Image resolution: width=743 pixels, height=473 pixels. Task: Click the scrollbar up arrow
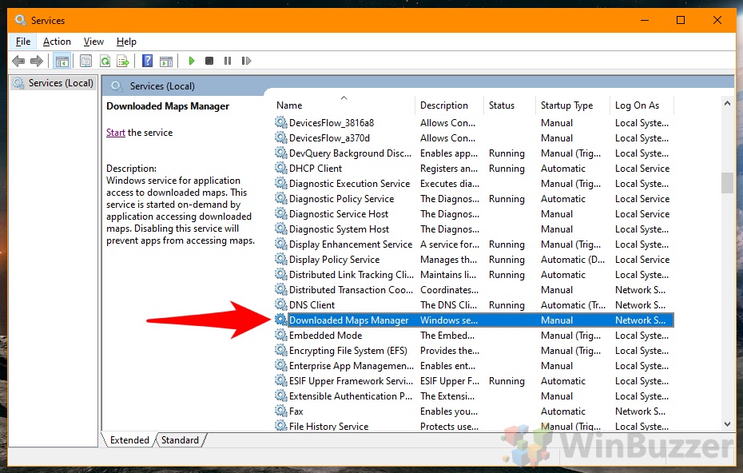[x=727, y=103]
